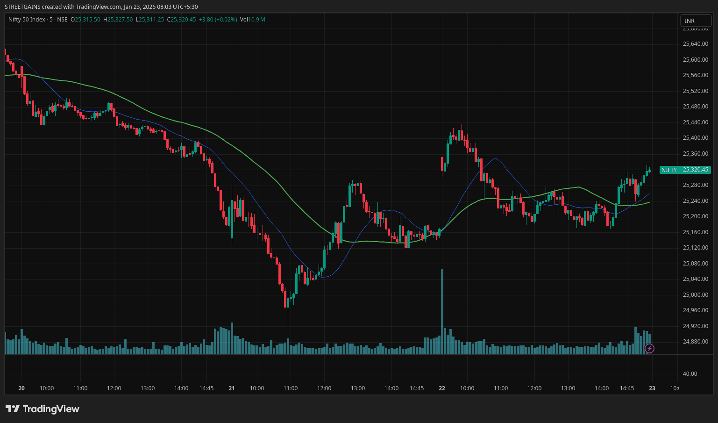Viewport: 718px width, 423px height.
Task: Select the Vol 10.9 M indicator label
Action: (x=252, y=20)
